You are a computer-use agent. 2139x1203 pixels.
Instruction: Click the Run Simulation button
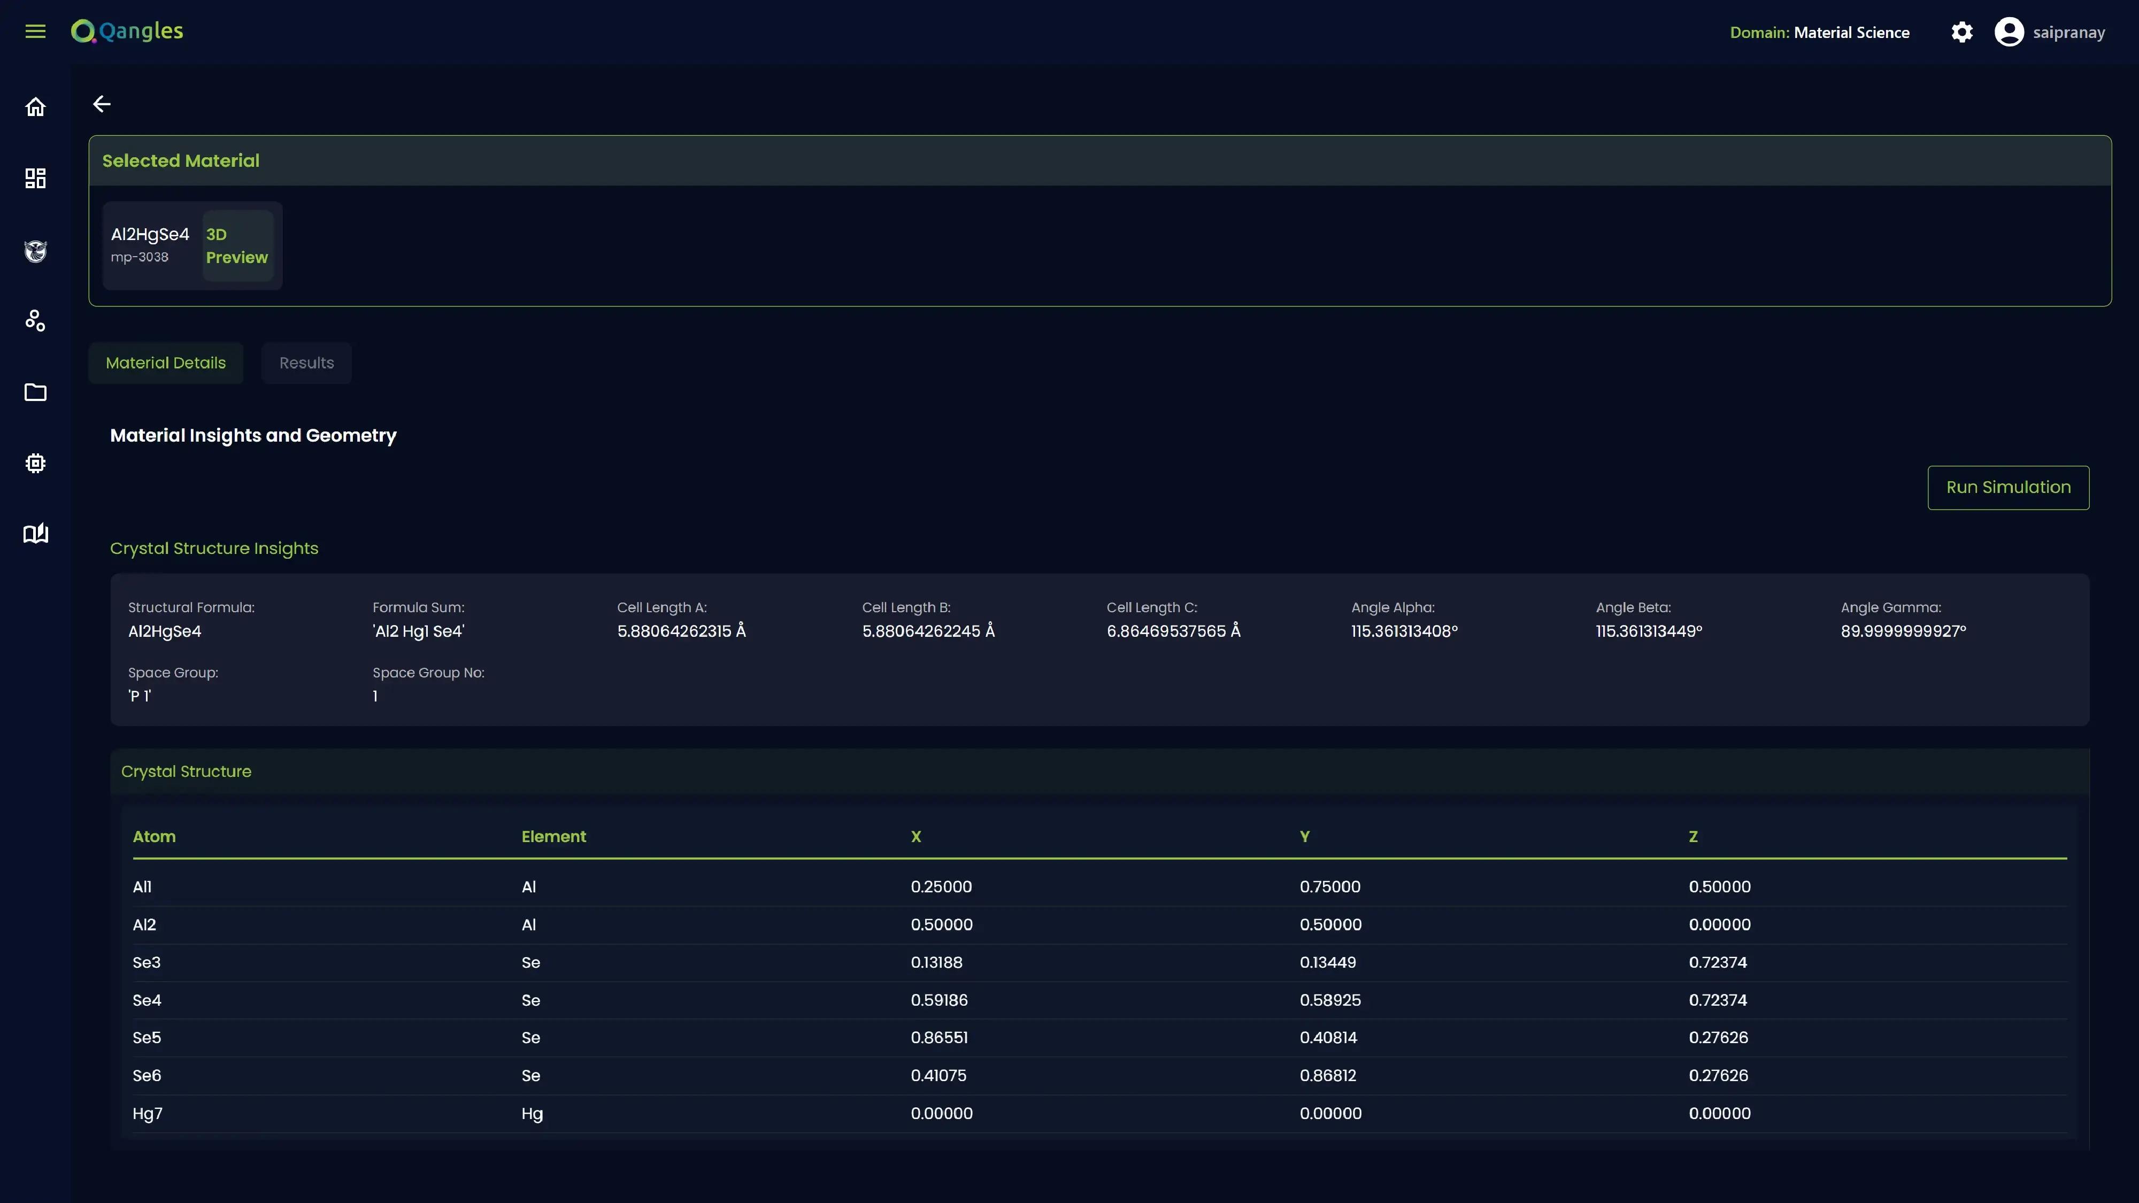click(2008, 487)
